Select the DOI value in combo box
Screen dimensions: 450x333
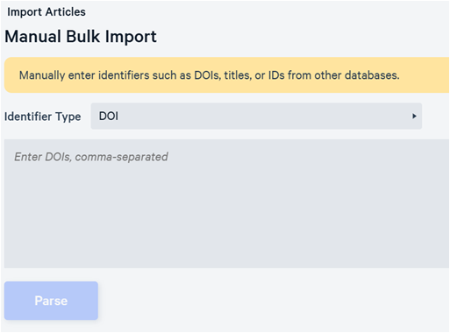[x=109, y=117]
